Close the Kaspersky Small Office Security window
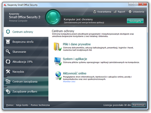The width and height of the screenshot is (151, 113). point(143,4)
